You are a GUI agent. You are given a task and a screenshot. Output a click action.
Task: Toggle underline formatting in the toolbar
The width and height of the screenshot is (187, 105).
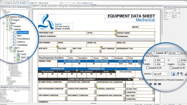83,3
